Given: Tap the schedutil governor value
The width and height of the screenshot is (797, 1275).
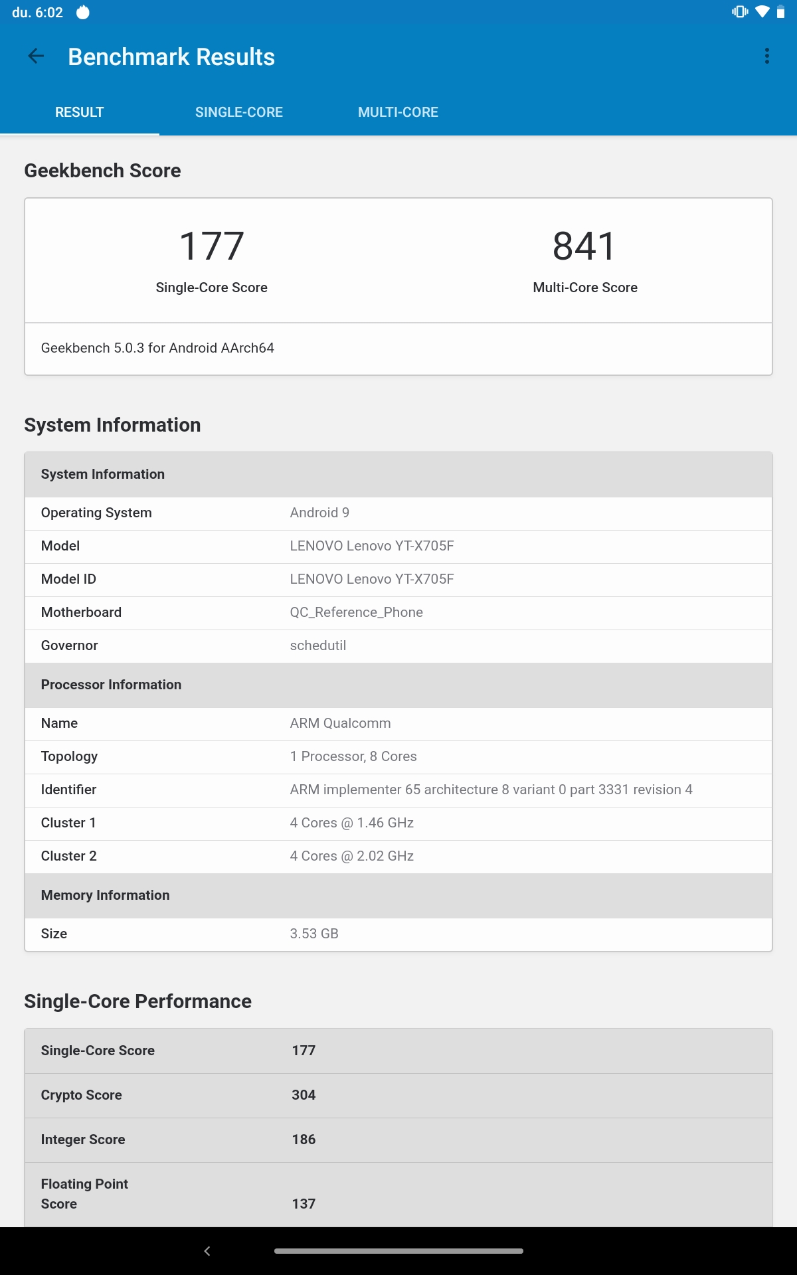Looking at the screenshot, I should (318, 645).
